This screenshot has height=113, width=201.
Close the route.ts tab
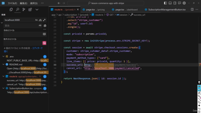point(78,10)
